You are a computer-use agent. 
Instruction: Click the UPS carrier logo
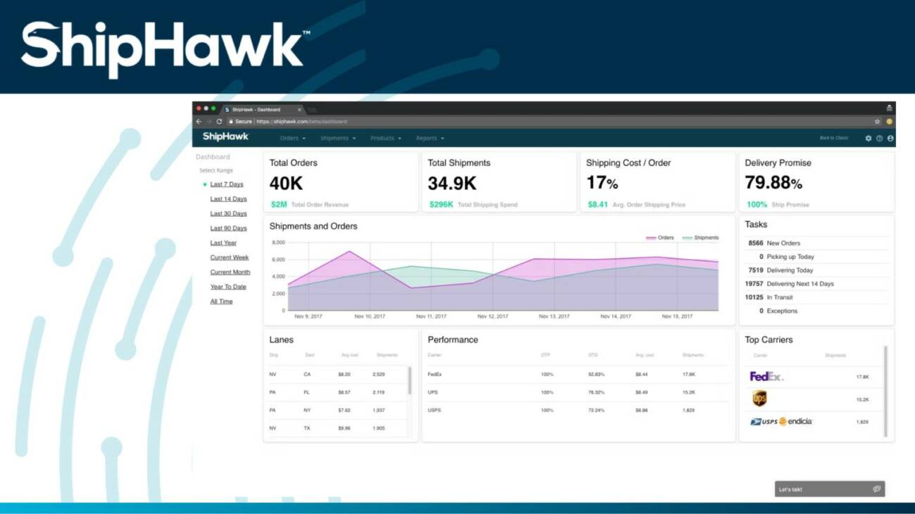pyautogui.click(x=759, y=399)
